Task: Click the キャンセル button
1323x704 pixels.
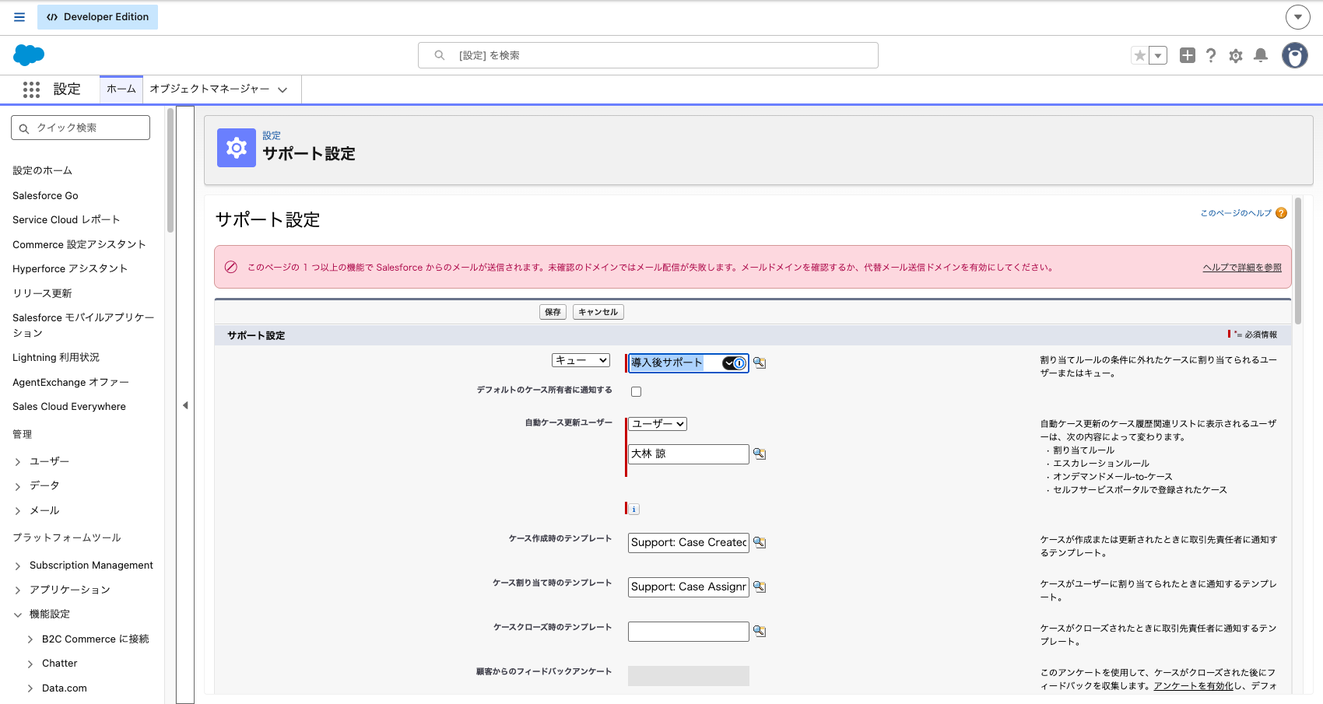Action: (x=598, y=312)
